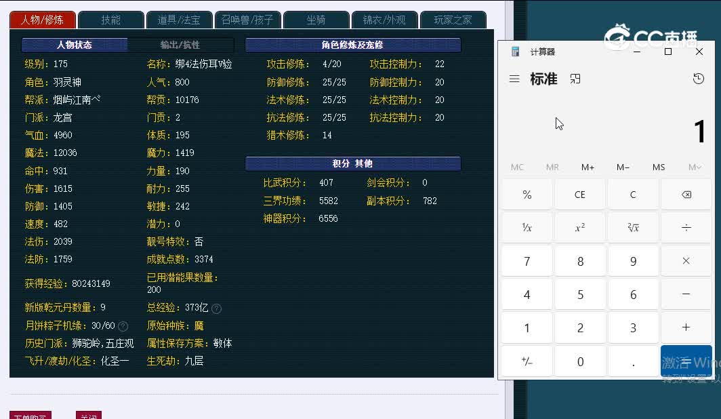This screenshot has width=721, height=419.
Task: Click digit 4 on calculator
Action: [x=527, y=294]
